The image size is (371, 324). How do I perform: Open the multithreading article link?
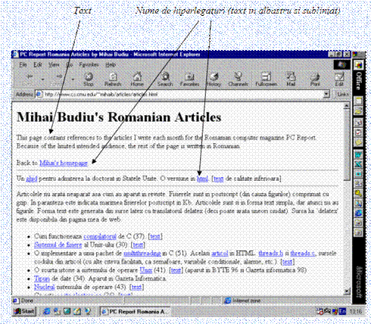(x=142, y=253)
